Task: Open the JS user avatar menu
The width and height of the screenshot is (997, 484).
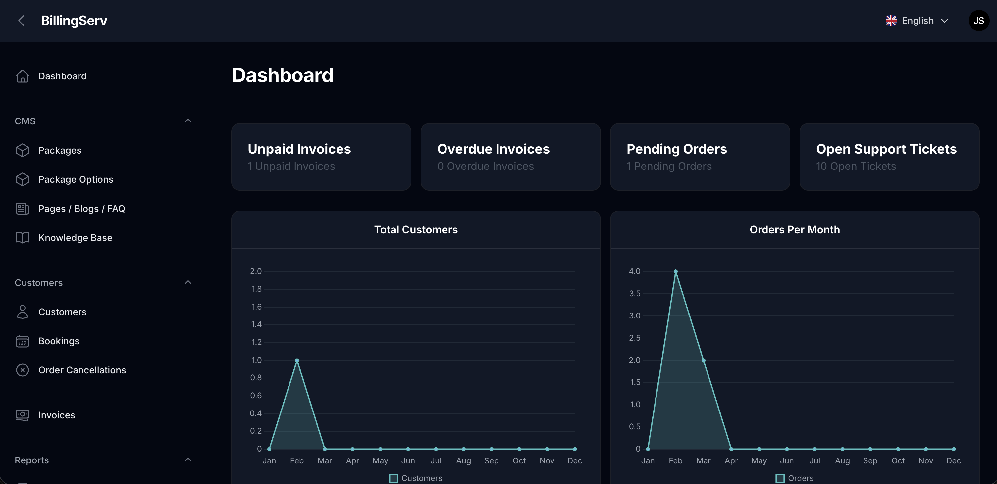Action: pyautogui.click(x=978, y=21)
